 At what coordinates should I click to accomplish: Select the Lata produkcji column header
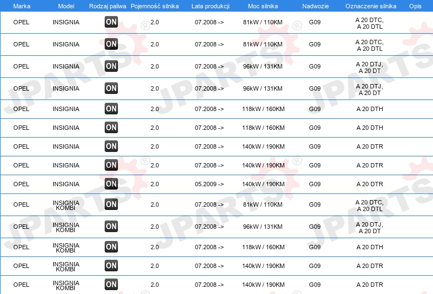pos(210,6)
